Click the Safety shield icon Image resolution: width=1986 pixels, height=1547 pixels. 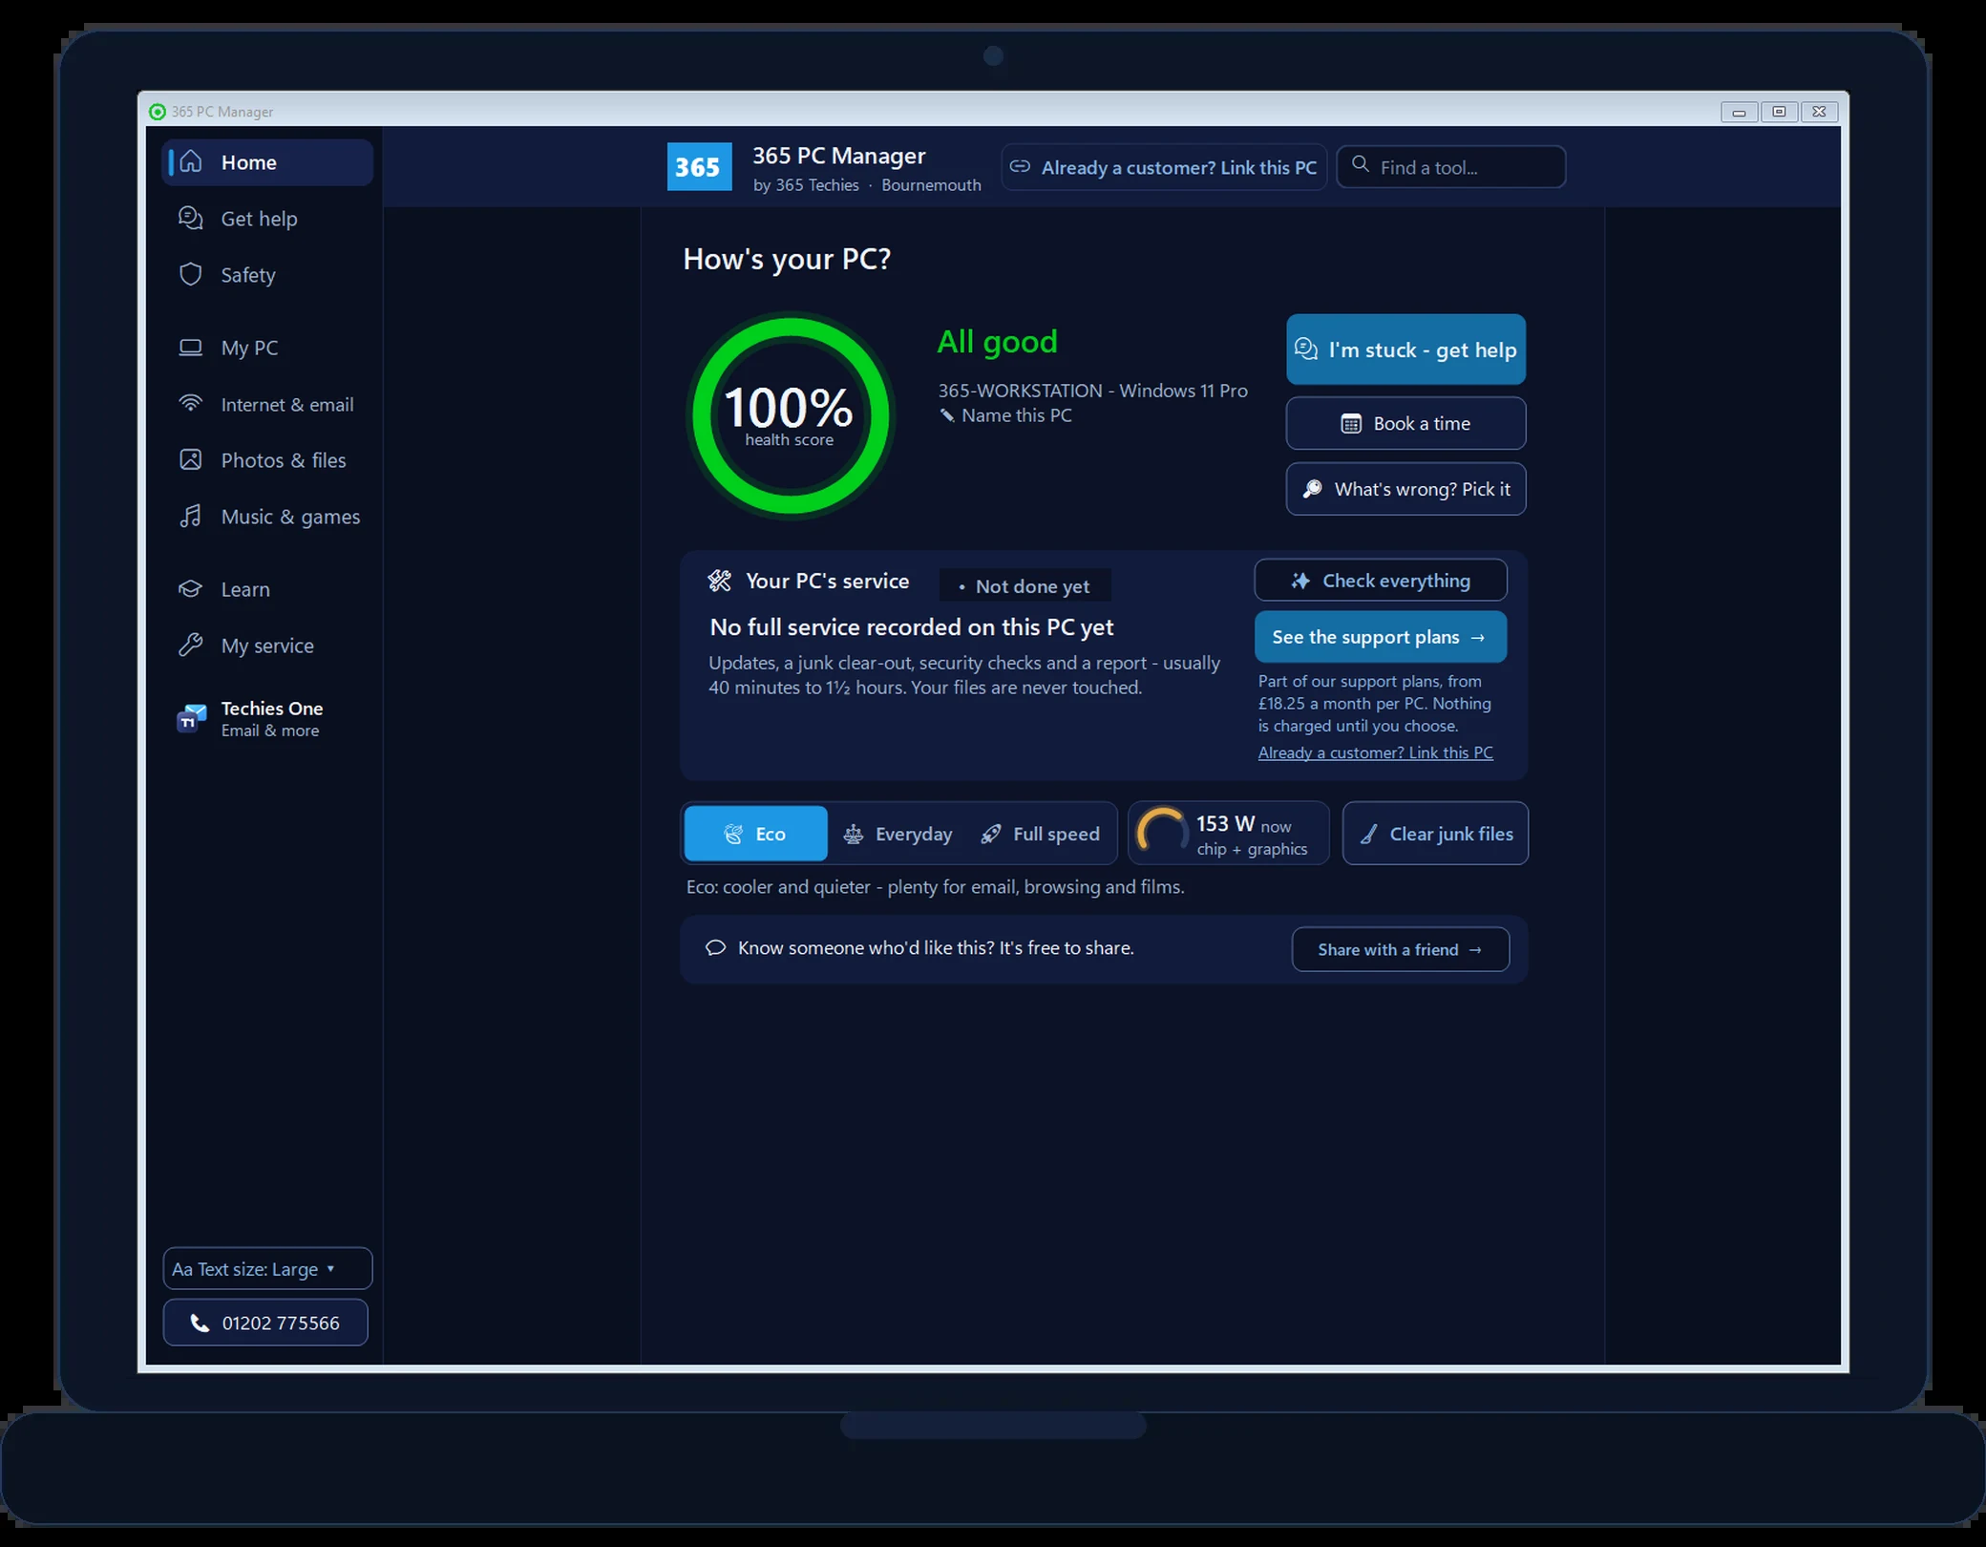(191, 275)
